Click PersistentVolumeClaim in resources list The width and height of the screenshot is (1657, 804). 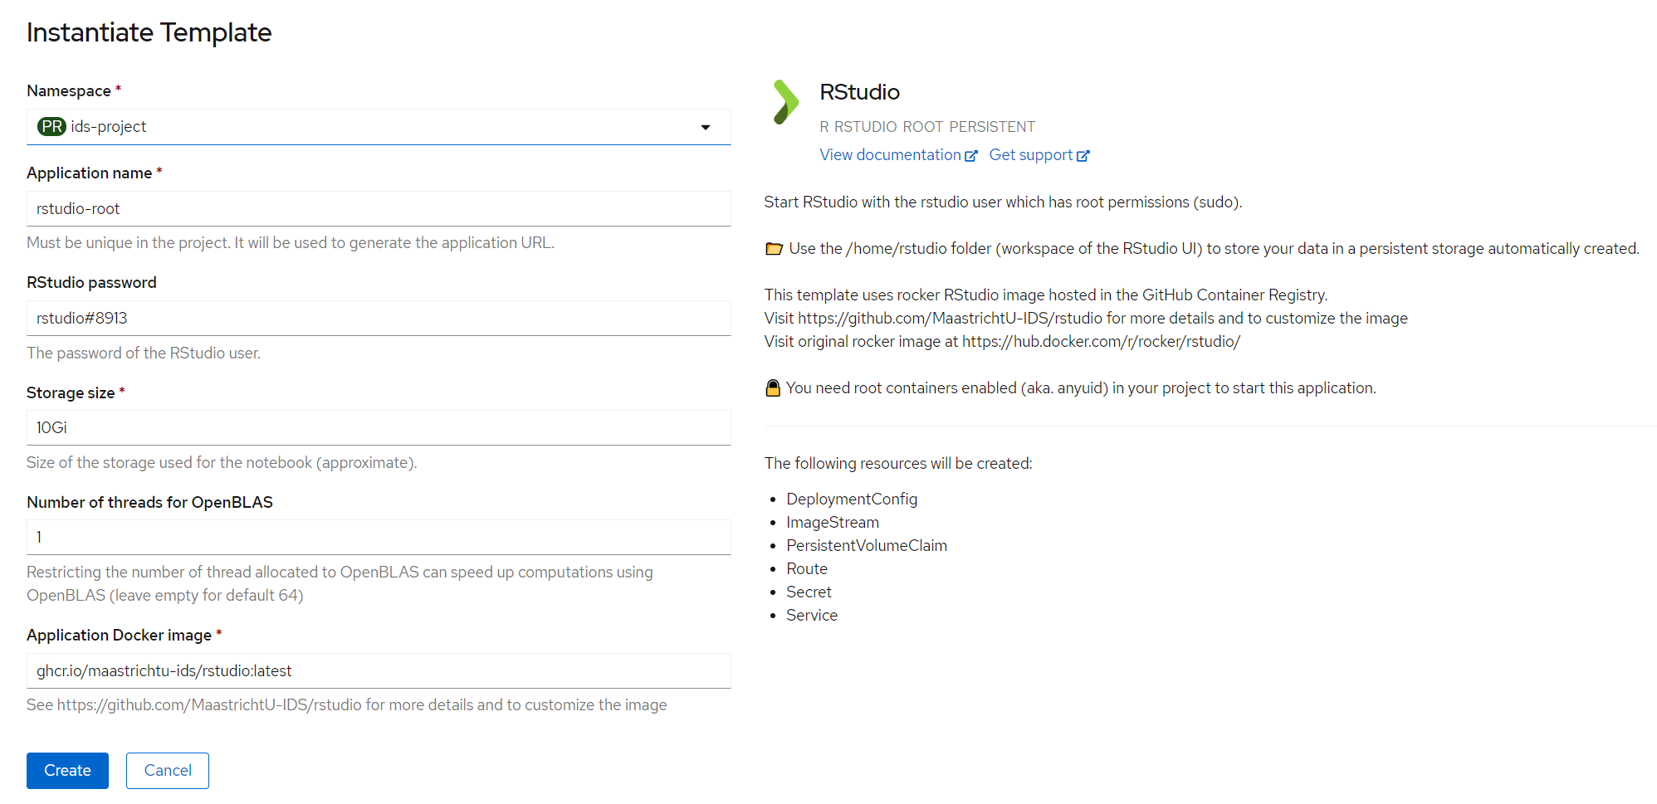click(867, 546)
